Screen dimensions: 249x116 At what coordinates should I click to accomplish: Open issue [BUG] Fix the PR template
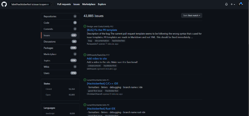click(102, 30)
